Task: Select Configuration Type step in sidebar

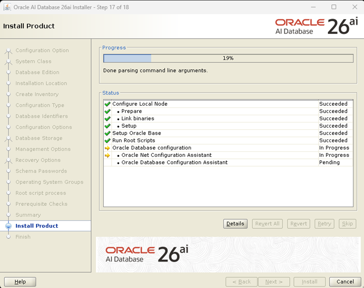Action: point(40,105)
